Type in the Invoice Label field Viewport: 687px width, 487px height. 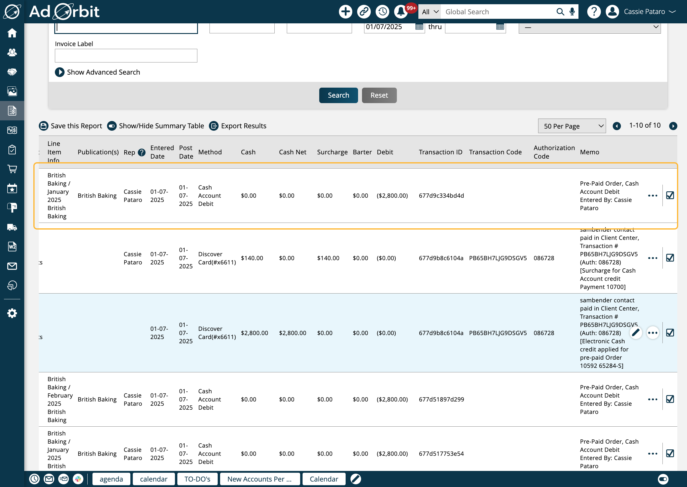coord(126,55)
